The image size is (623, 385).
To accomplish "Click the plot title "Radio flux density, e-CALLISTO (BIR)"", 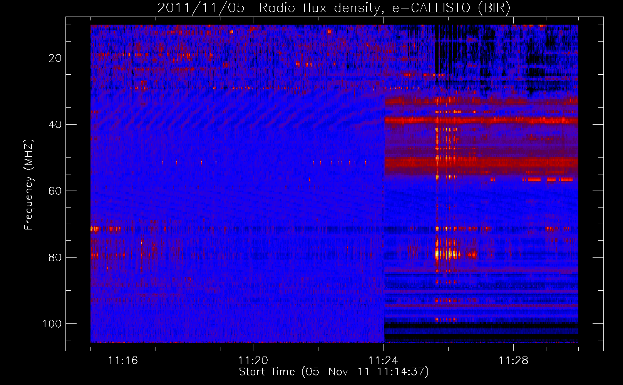I will pyautogui.click(x=384, y=8).
